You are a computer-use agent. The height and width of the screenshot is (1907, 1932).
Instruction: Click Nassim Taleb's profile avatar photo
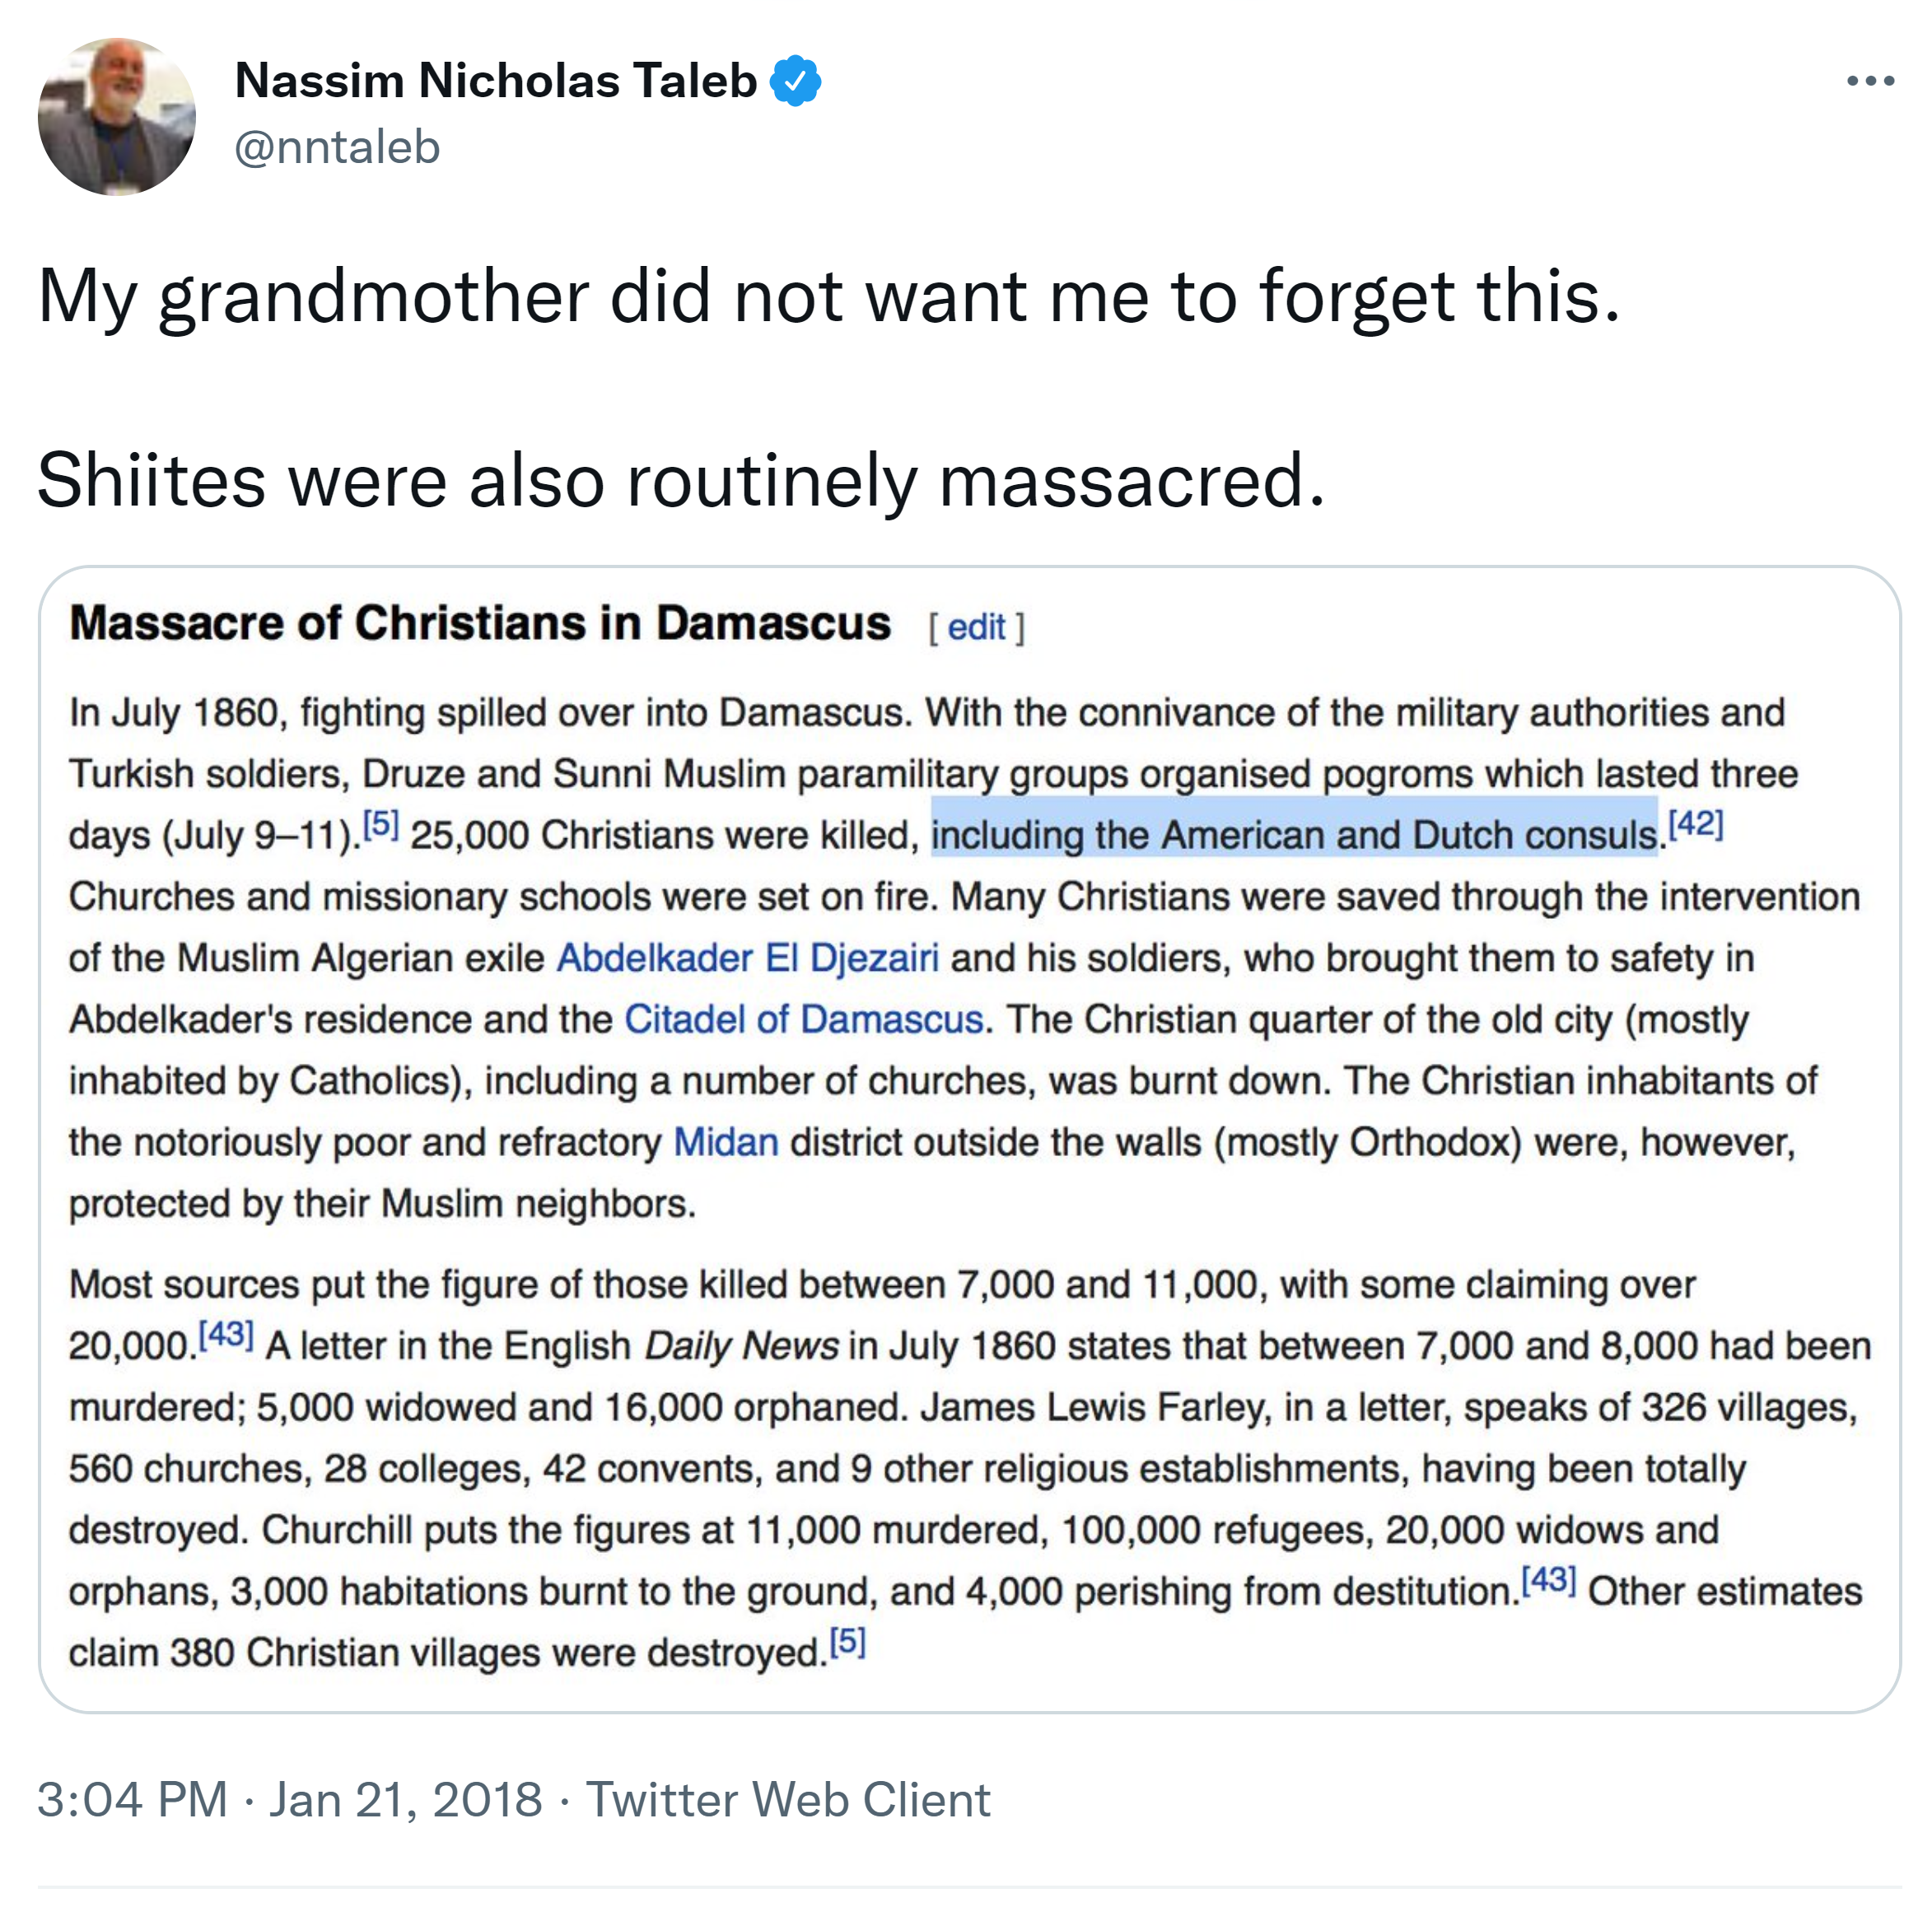tap(116, 117)
